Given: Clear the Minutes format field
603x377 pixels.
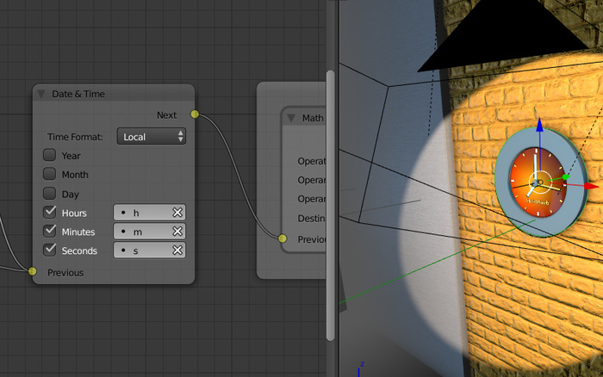Looking at the screenshot, I should [177, 232].
